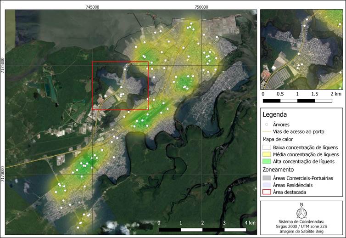The height and width of the screenshot is (238, 346).
Task: Click the north arrow compass symbol
Action: point(301,211)
